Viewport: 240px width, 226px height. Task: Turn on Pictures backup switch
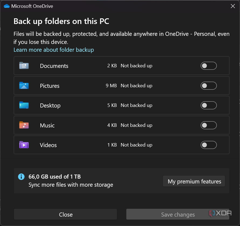(x=208, y=86)
